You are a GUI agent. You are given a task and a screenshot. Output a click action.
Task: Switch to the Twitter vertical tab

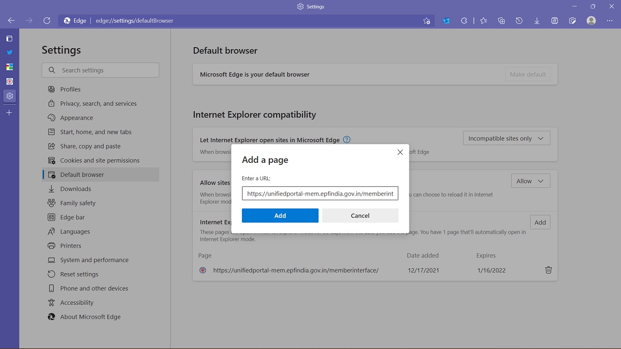tap(9, 52)
